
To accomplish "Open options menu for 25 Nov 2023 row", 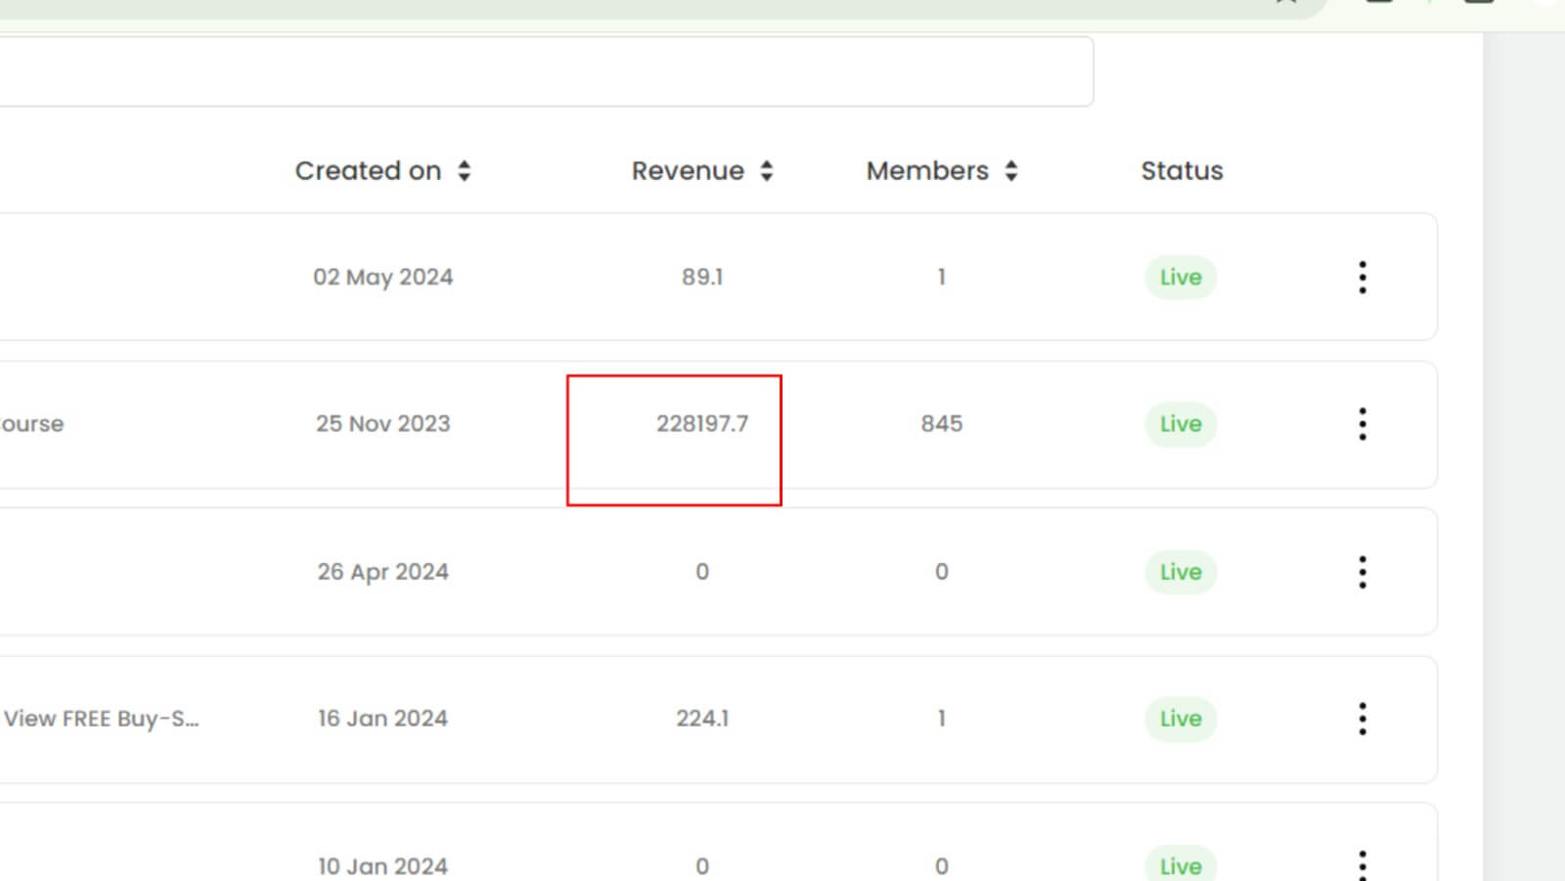I will click(x=1362, y=424).
